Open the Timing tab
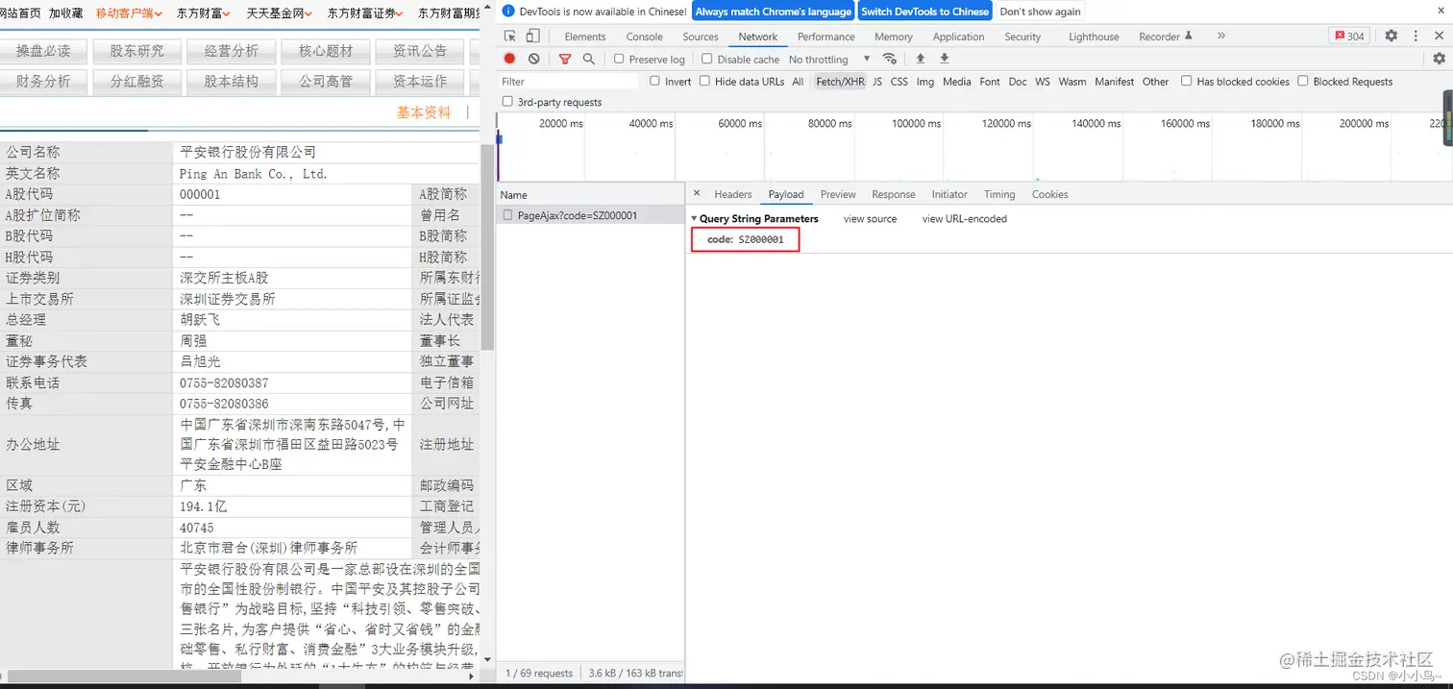 pos(999,194)
